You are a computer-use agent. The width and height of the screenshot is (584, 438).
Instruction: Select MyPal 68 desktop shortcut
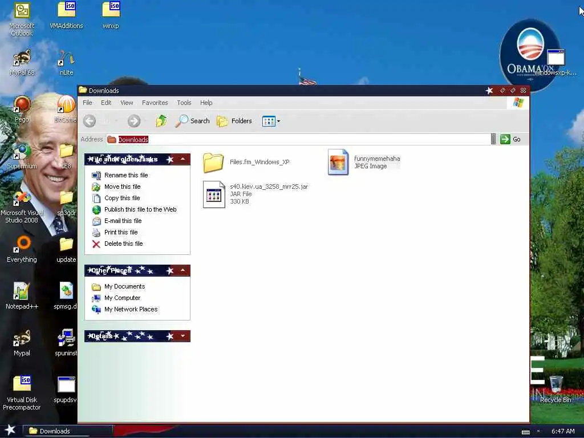tap(22, 63)
